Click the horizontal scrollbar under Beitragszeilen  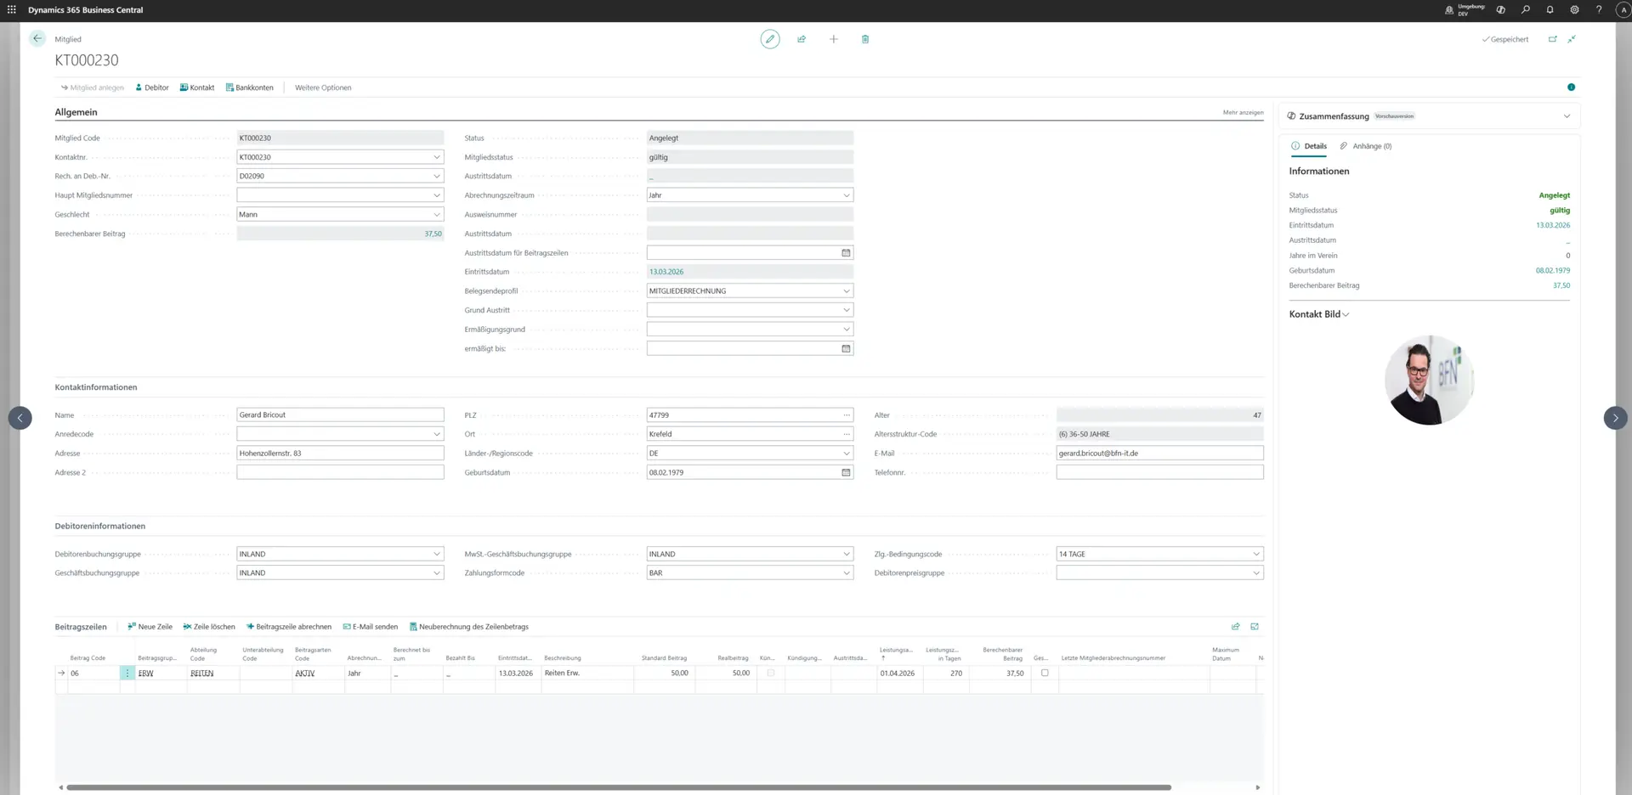tap(618, 787)
